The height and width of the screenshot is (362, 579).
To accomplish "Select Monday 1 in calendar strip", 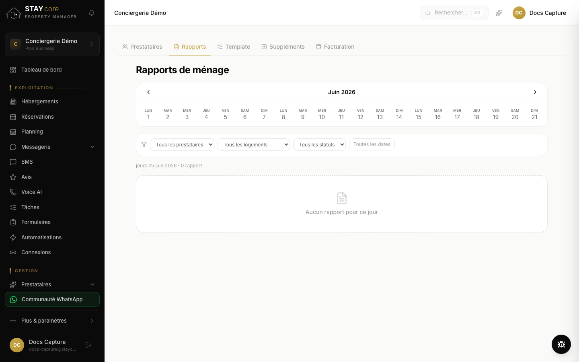I will (148, 114).
